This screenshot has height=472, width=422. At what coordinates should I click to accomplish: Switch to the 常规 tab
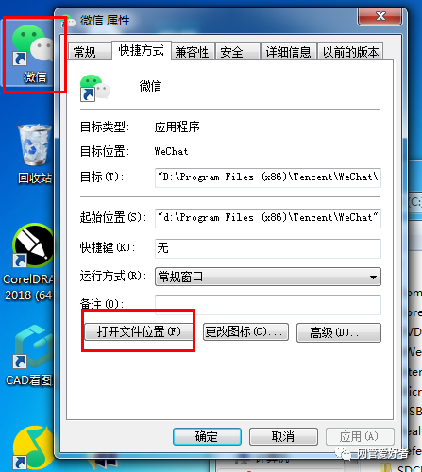point(89,52)
